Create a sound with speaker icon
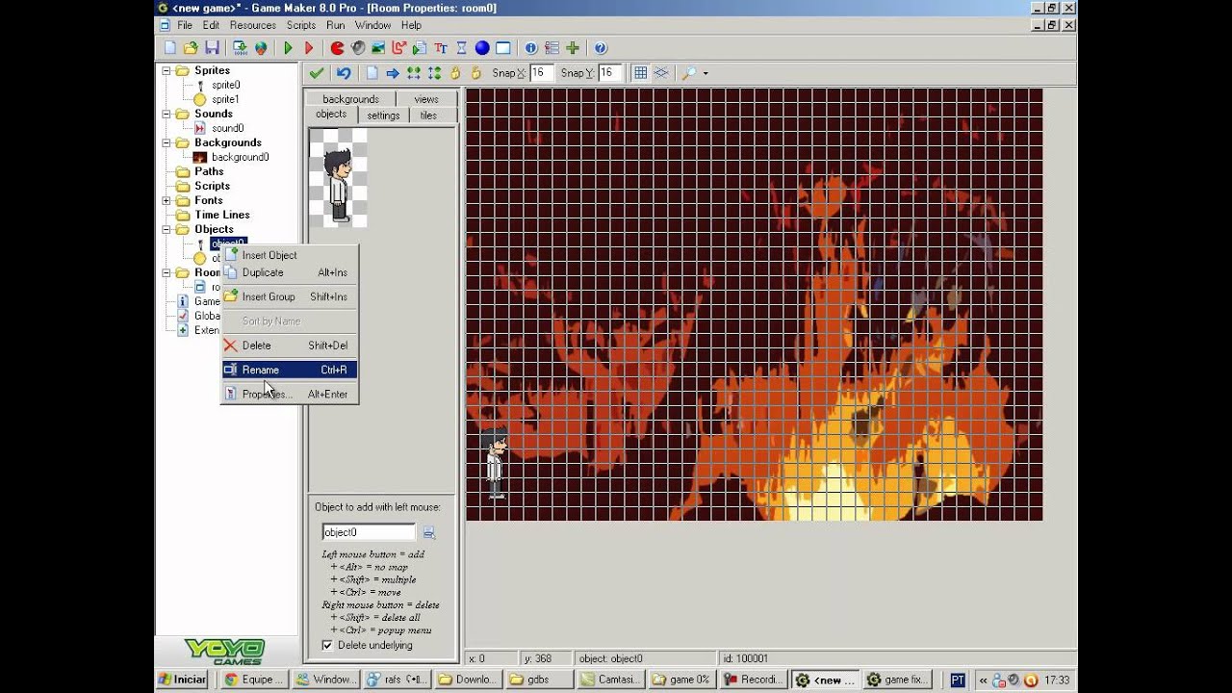 (x=358, y=48)
